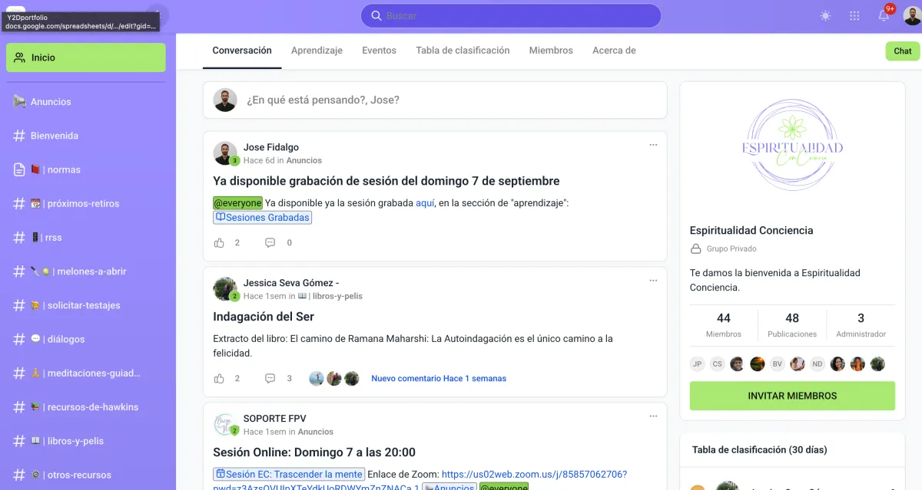Switch to the Acerca de tab
This screenshot has width=922, height=490.
614,51
